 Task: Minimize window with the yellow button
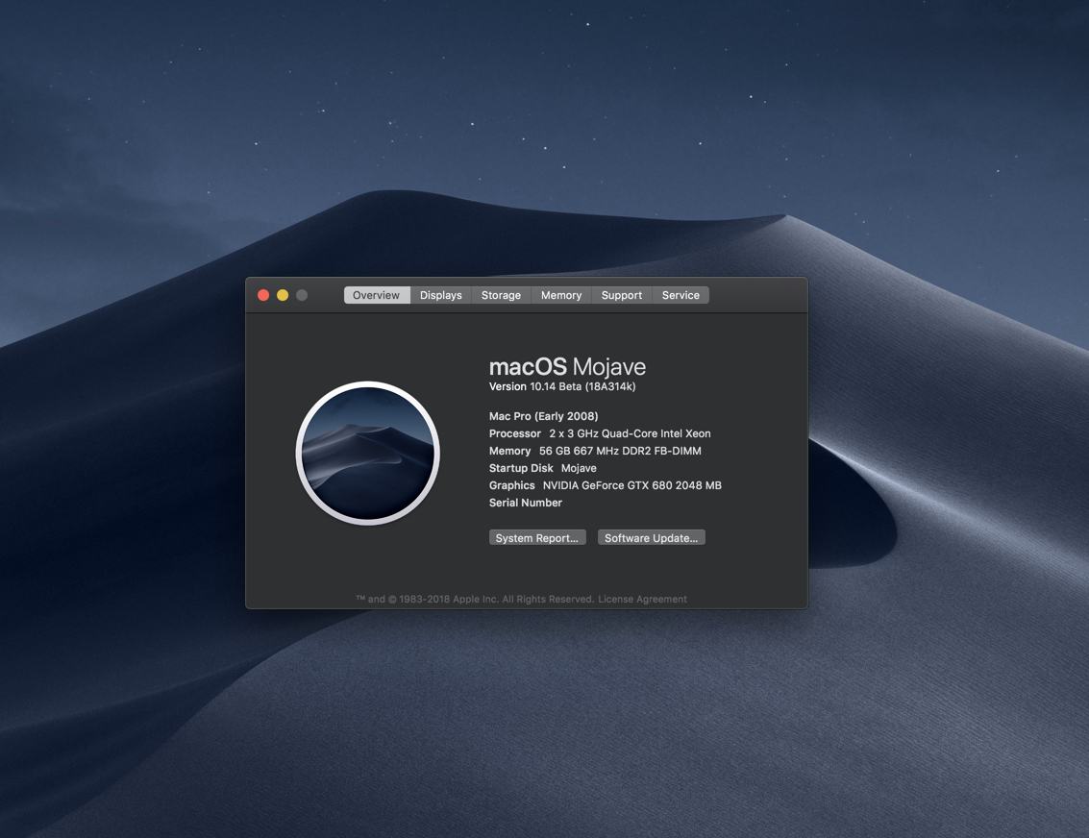[x=283, y=295]
